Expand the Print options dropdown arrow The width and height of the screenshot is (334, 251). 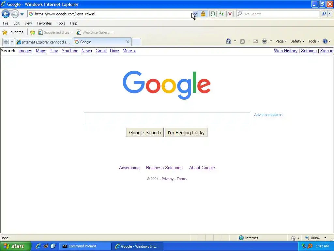[x=271, y=41]
